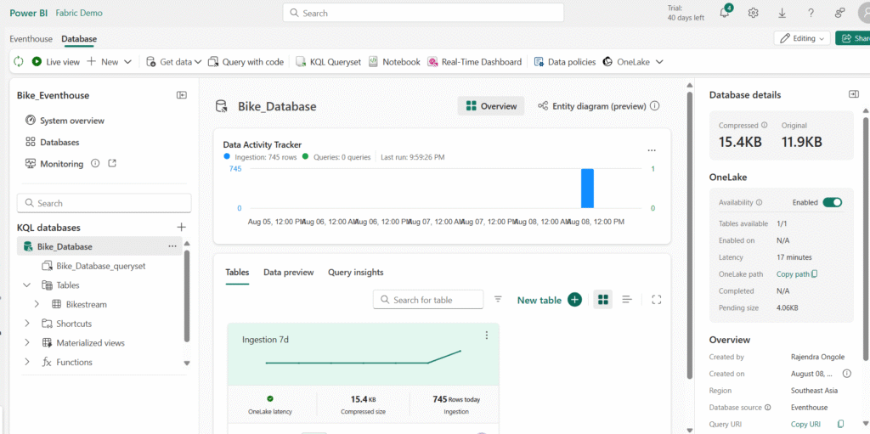Select the tables card grid view
The width and height of the screenshot is (870, 434).
click(x=603, y=300)
